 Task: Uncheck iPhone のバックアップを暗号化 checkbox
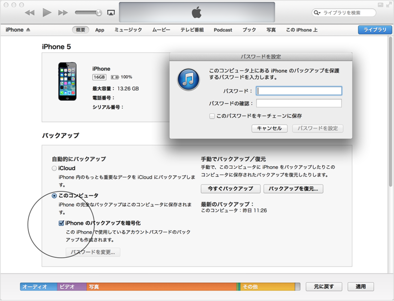point(61,223)
